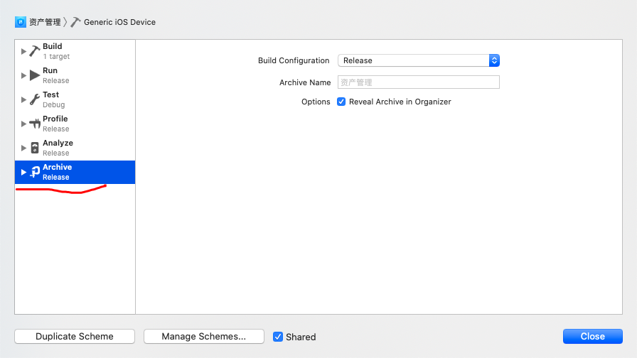This screenshot has height=358, width=637.
Task: Toggle the Shared checkbox
Action: coord(278,337)
